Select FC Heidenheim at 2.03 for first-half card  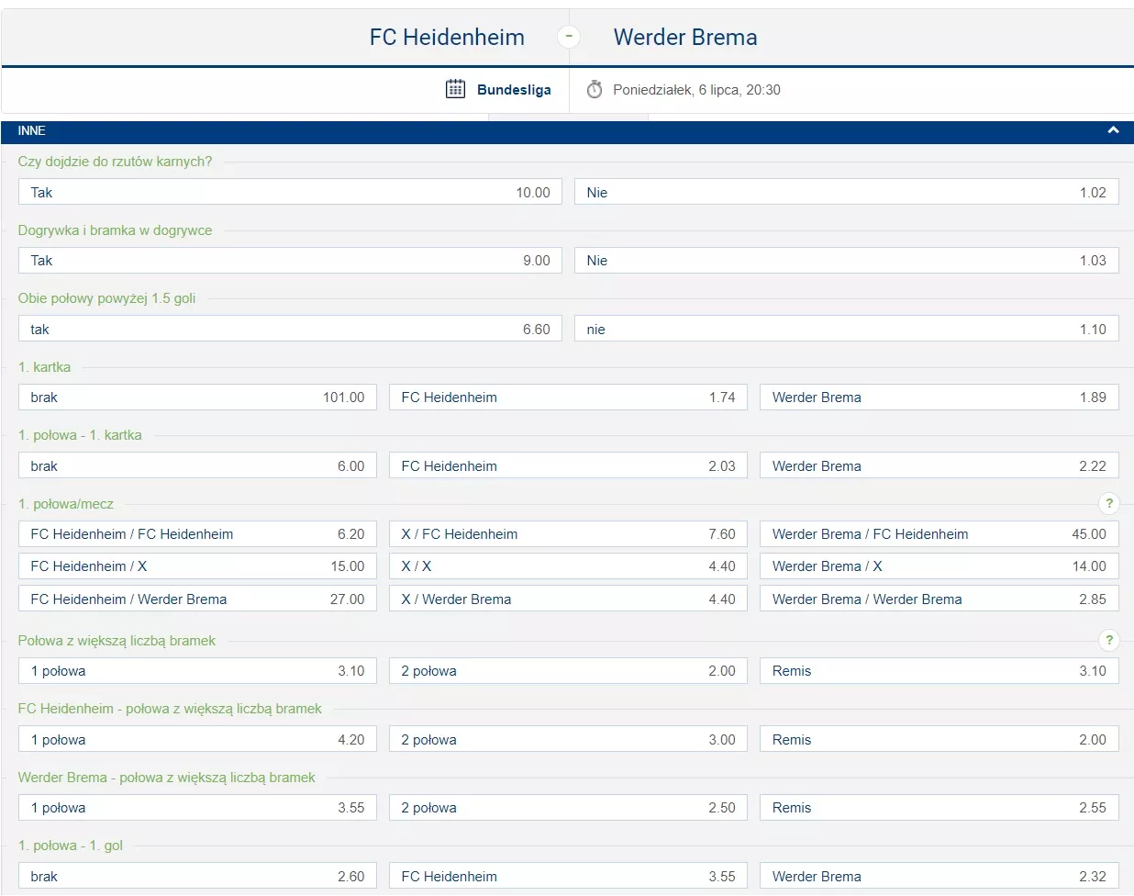(568, 465)
